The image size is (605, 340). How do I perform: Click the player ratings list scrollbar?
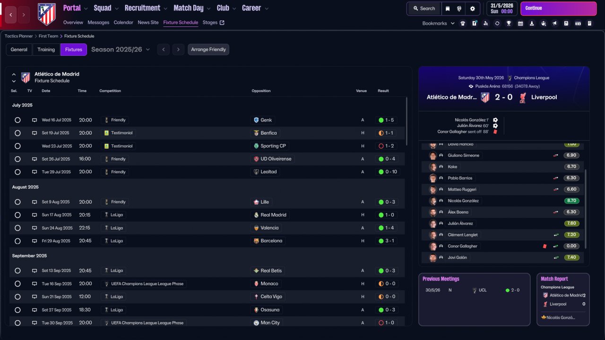(x=585, y=209)
